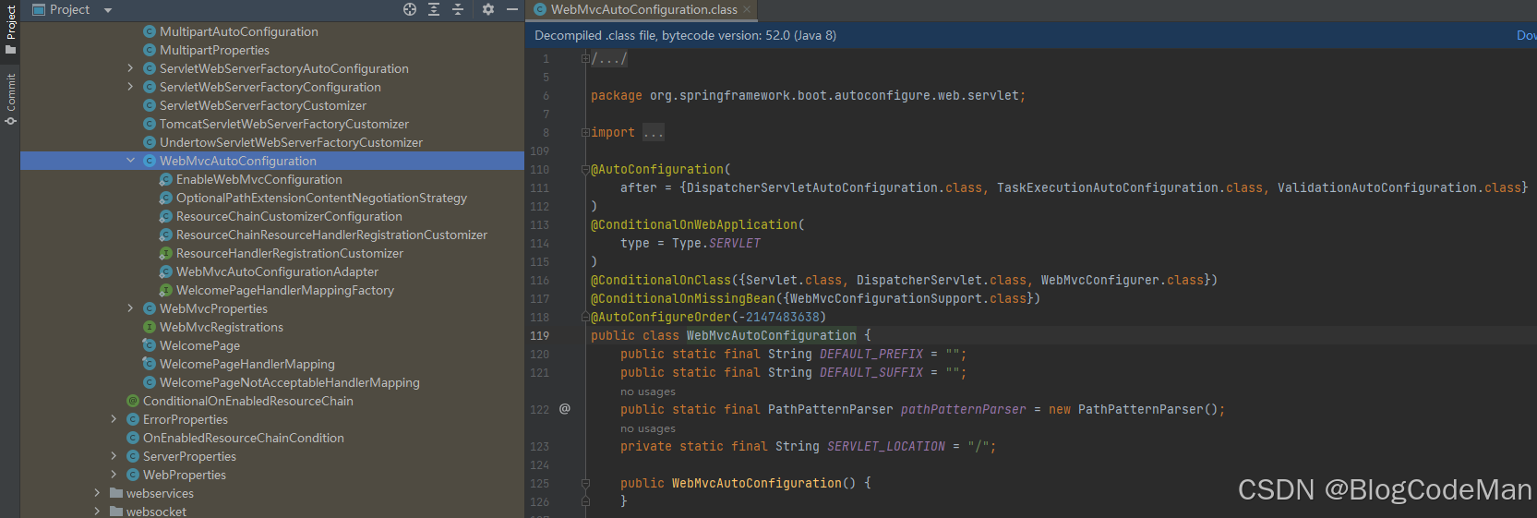The width and height of the screenshot is (1537, 518).
Task: Click the Select Opened File target icon
Action: pos(410,9)
